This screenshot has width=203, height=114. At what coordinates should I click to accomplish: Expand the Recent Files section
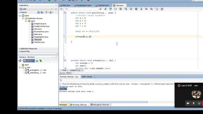[19, 51]
